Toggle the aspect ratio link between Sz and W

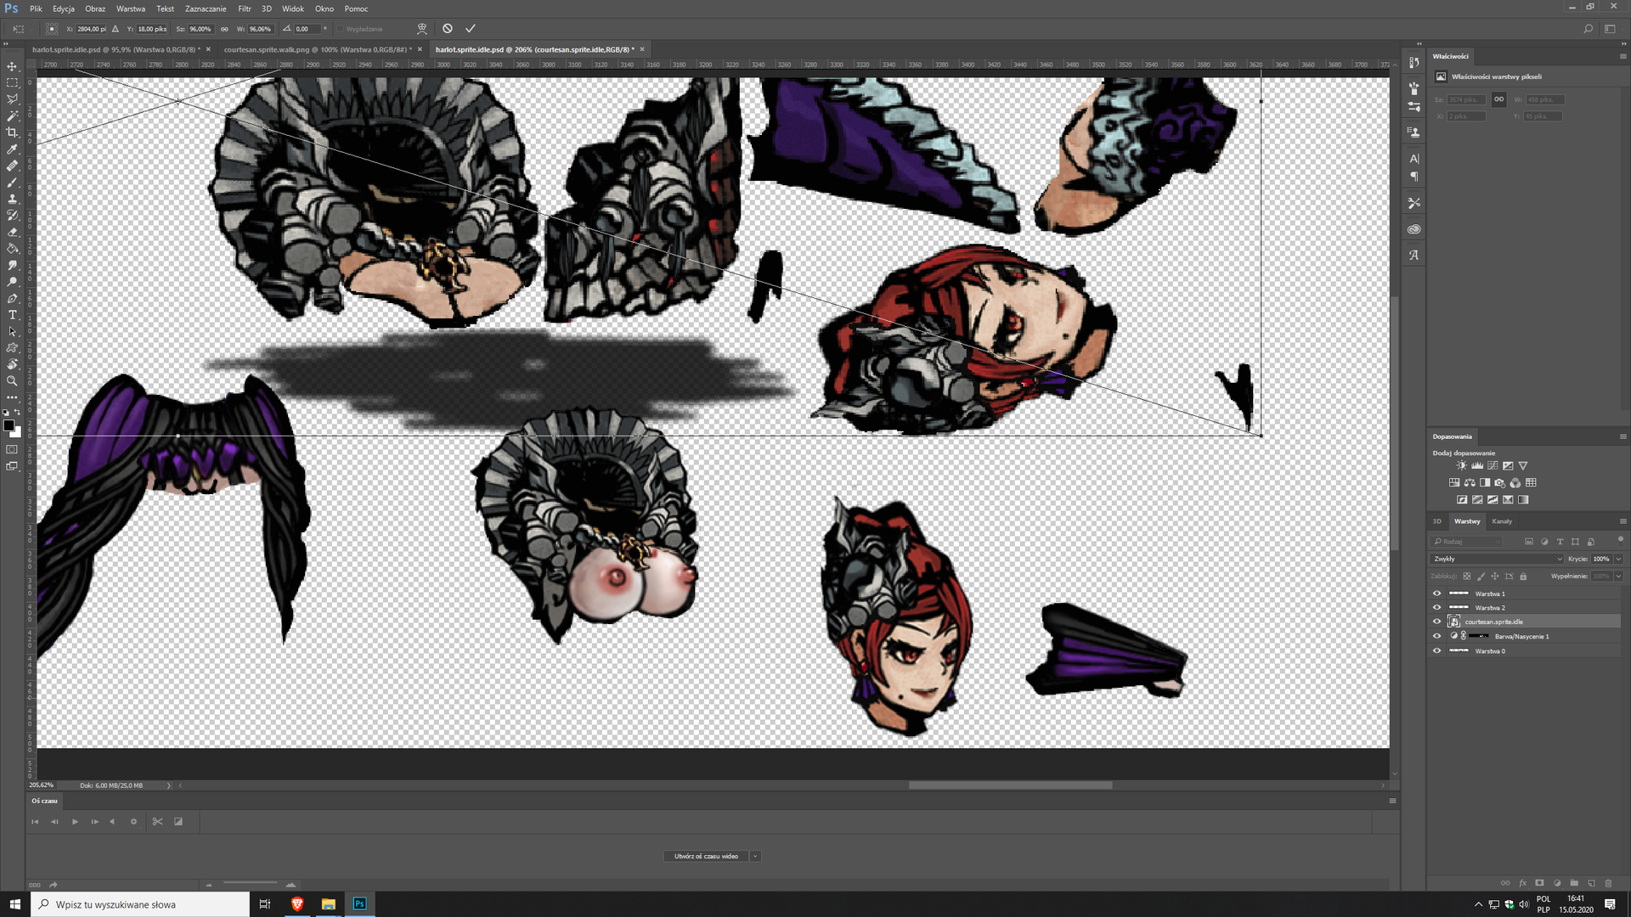[x=224, y=29]
